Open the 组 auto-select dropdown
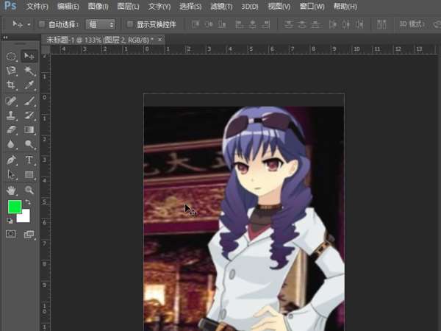 pos(101,24)
